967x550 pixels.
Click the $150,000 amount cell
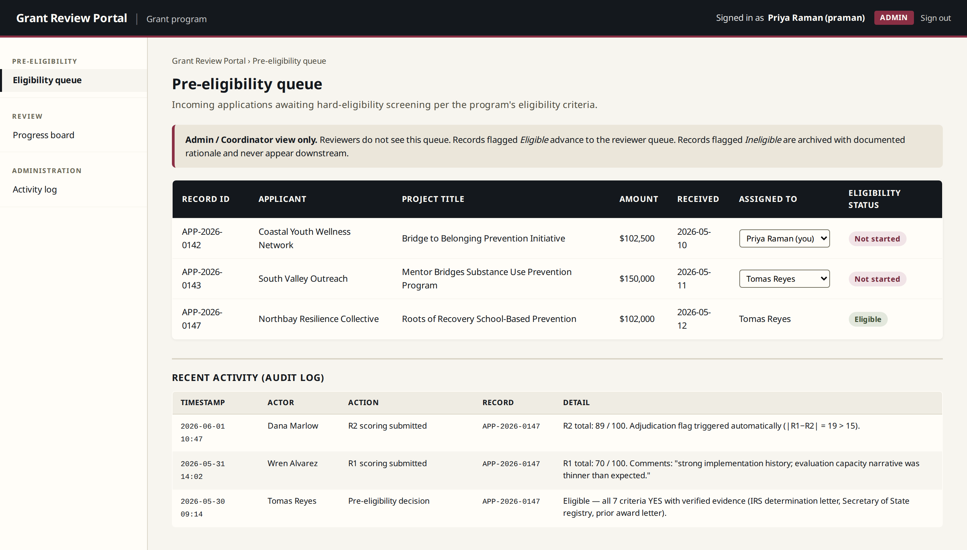pos(637,279)
